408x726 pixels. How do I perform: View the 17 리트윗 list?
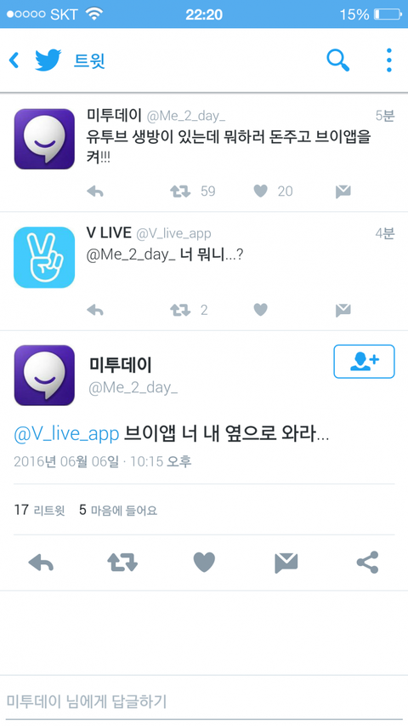tap(39, 510)
